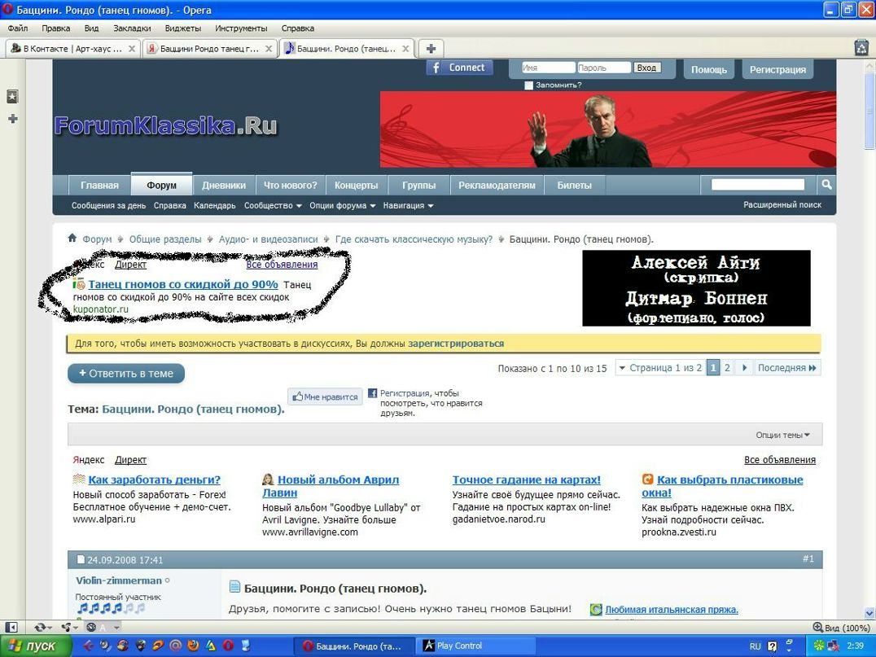Screen dimensions: 876x657
Task: Click 'Где скачать классическую музыку?' breadcrumb
Action: pyautogui.click(x=414, y=239)
